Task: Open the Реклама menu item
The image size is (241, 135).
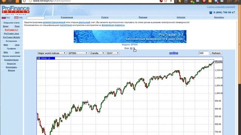Action: pos(143,17)
